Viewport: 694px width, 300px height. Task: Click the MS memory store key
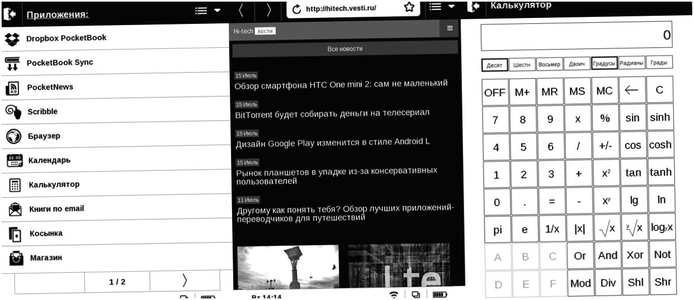coord(577,91)
